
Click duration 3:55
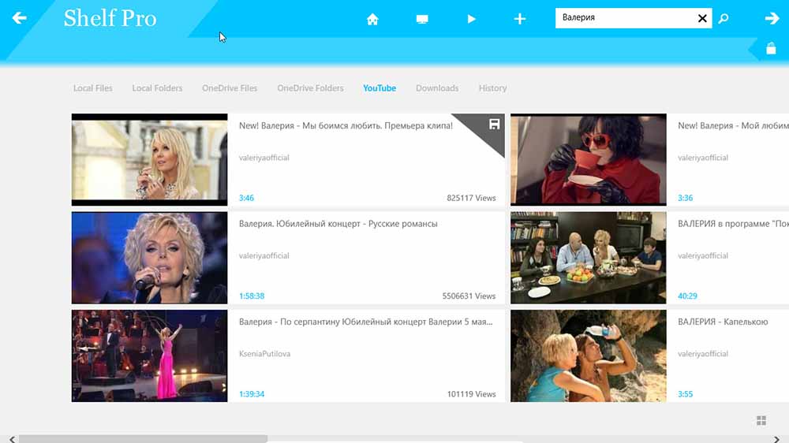(x=686, y=393)
